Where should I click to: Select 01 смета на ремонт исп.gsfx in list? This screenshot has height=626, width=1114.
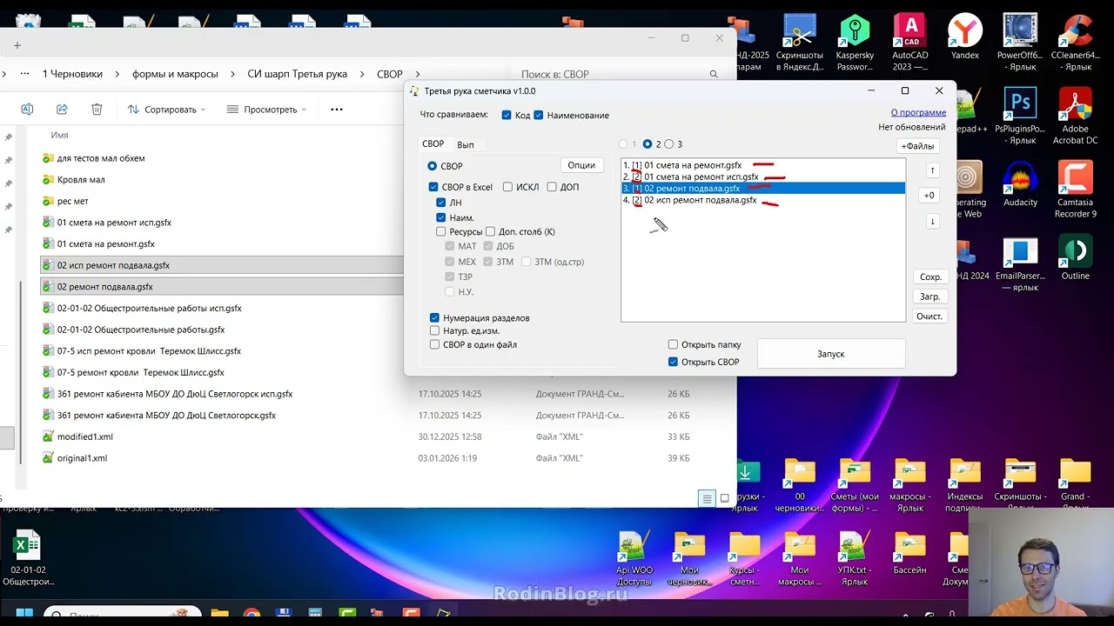(763, 176)
